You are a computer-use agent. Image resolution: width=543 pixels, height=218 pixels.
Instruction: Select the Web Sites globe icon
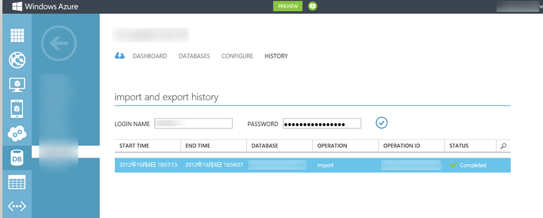[17, 59]
